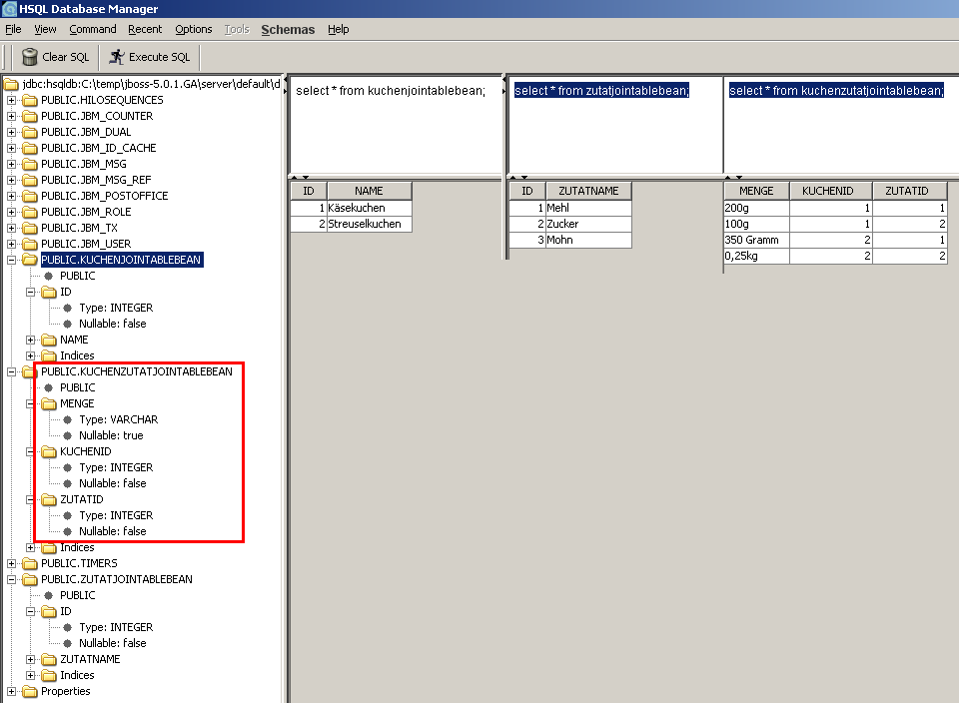Click the folder icon next to PUBLIC.JBM_DUAL
The height and width of the screenshot is (703, 959).
point(29,132)
